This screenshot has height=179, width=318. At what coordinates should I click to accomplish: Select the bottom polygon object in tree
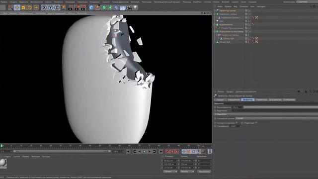click(224, 42)
